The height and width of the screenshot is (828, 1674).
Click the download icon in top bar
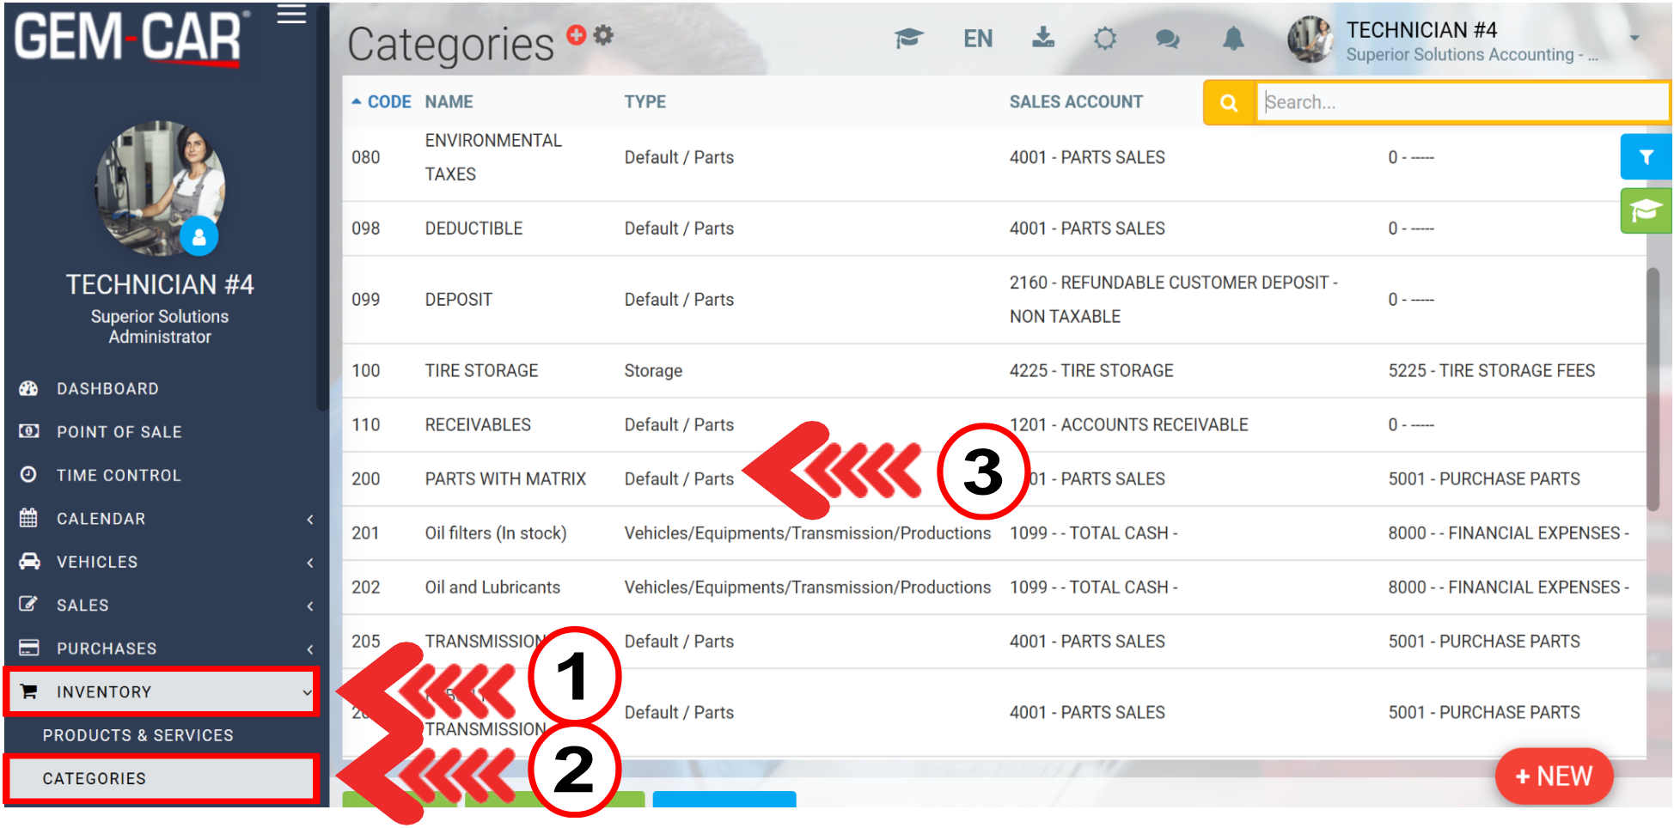coord(1042,38)
